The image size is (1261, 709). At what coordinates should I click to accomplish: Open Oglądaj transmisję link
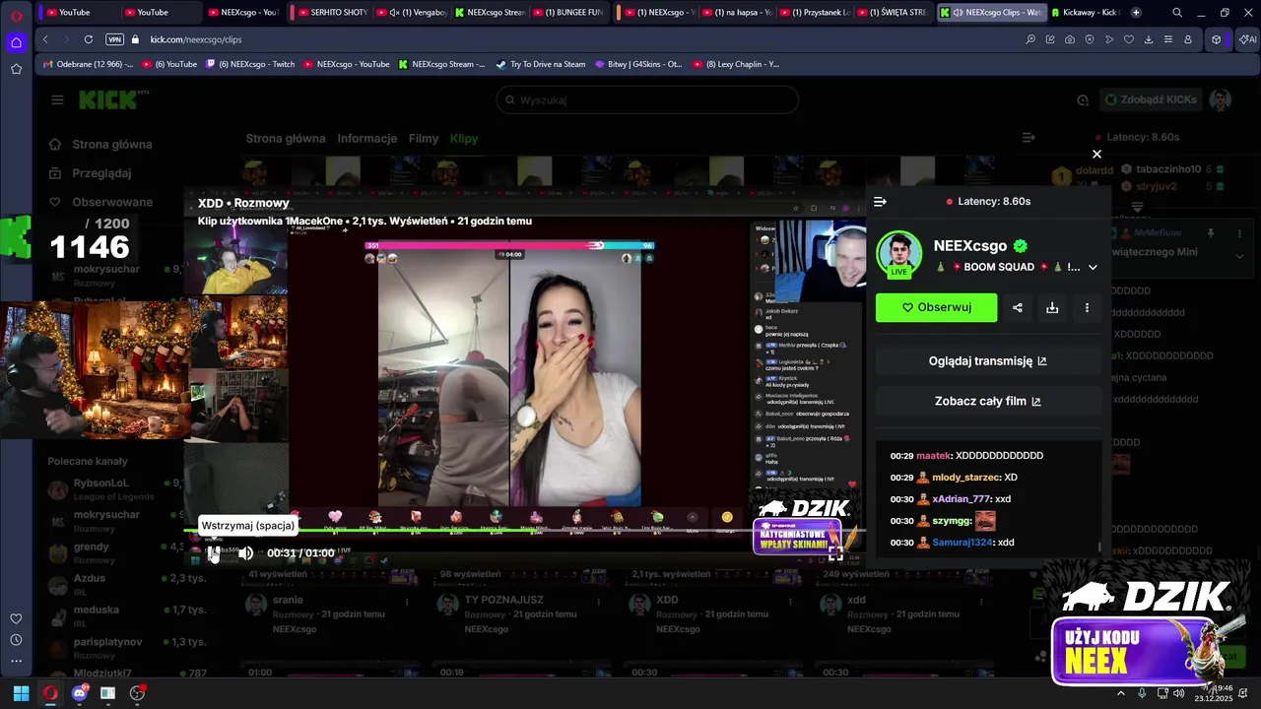(x=988, y=361)
